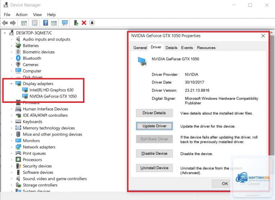The image size is (275, 200).
Task: Open the Help menu
Action: coord(51,15)
